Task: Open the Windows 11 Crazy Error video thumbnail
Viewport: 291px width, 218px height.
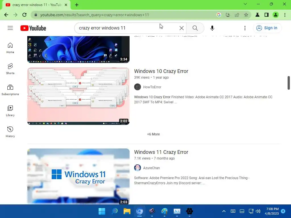Action: 78,176
